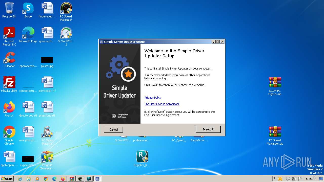Select the picscd.jpg image file
Screen dimensions: 324x182
coord(47,62)
